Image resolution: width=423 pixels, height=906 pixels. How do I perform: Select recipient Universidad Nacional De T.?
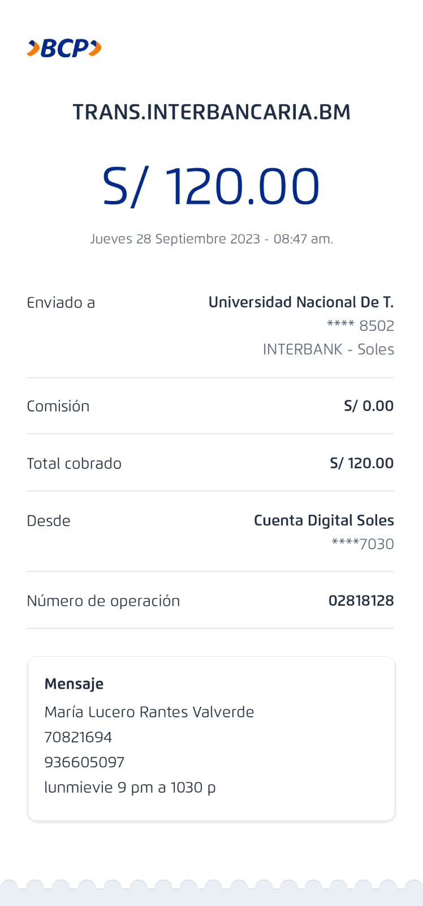(301, 302)
